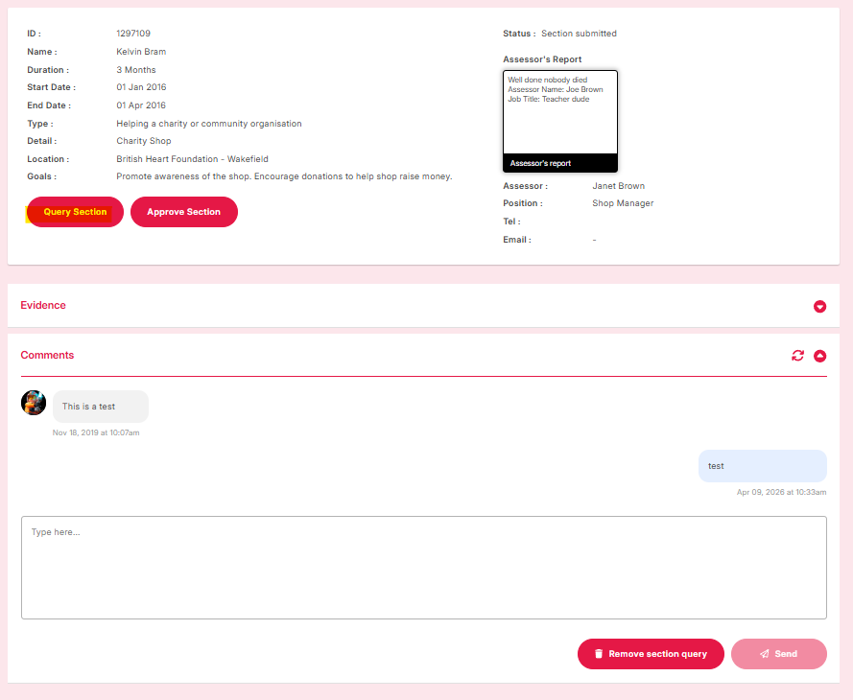The height and width of the screenshot is (700, 853).
Task: Open the Assessor's report thumbnail
Action: 559,111
